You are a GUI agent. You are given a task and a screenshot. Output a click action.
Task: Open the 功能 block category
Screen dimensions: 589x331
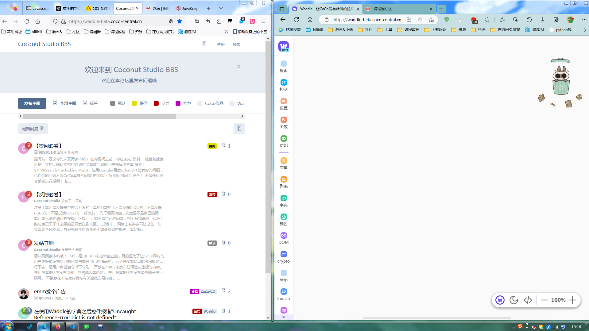(284, 141)
